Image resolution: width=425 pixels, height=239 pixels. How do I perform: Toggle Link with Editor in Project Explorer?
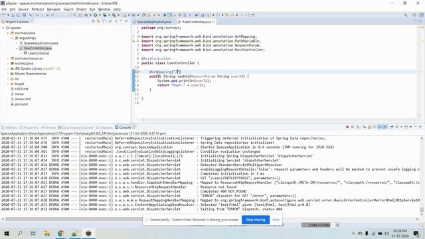[98, 21]
